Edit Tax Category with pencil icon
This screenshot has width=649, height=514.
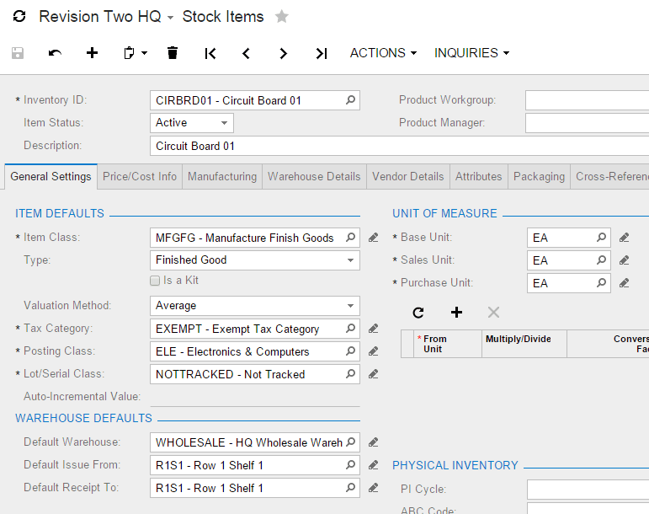[374, 329]
